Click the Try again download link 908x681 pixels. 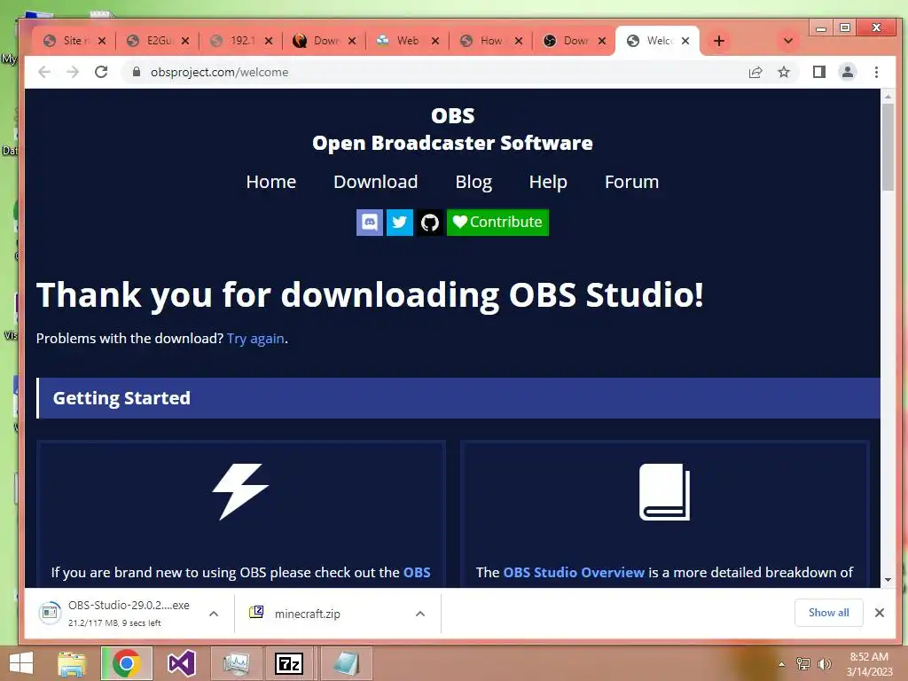255,339
